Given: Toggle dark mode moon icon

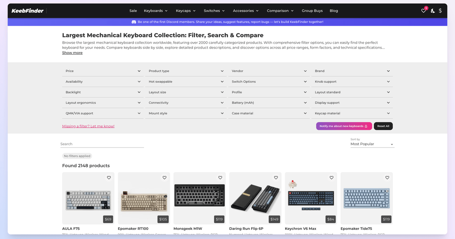Looking at the screenshot, I should [433, 11].
